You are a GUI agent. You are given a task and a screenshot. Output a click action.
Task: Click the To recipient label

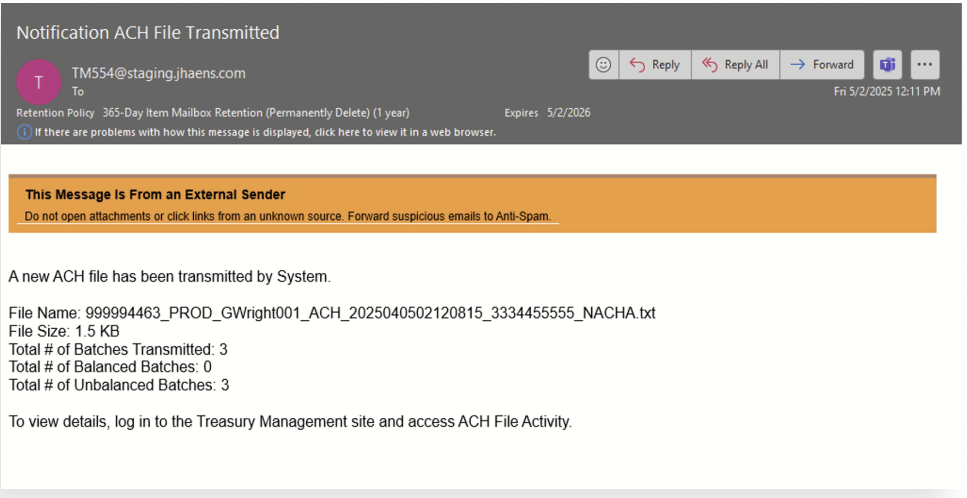pos(78,92)
